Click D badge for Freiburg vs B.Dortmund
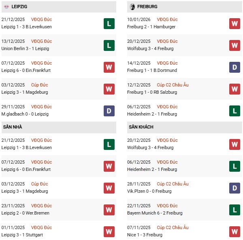 point(234,67)
